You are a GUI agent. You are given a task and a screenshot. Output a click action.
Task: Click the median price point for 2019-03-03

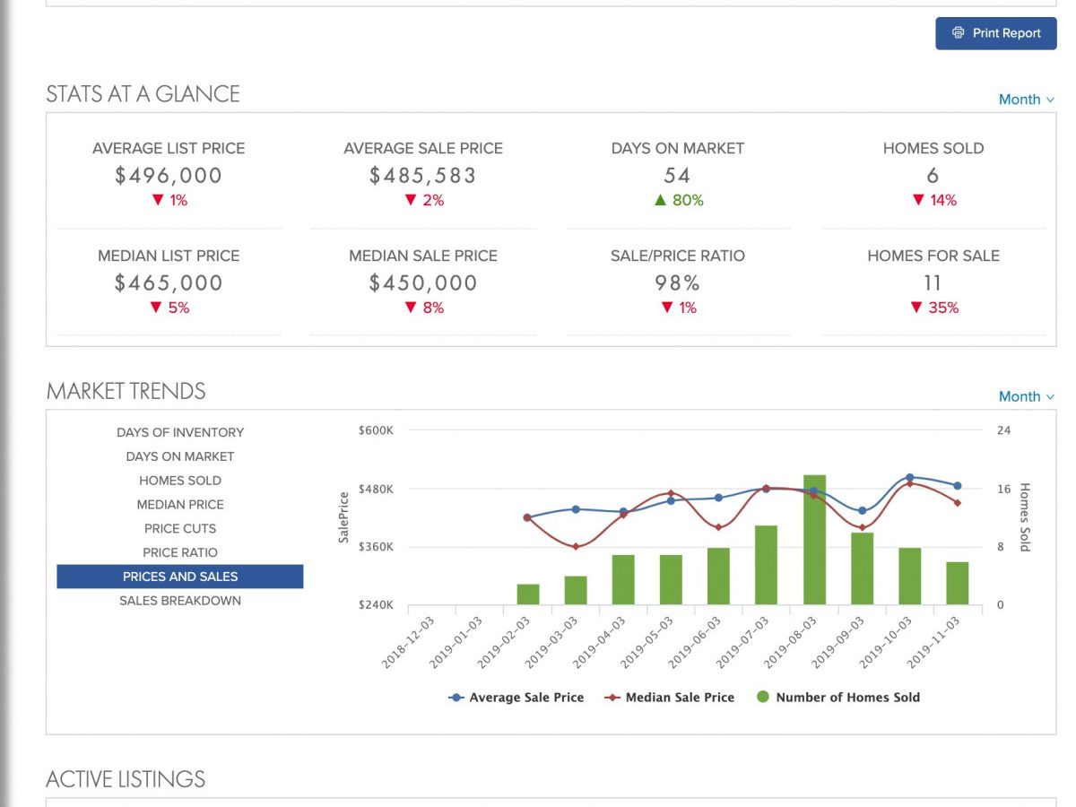click(x=576, y=546)
